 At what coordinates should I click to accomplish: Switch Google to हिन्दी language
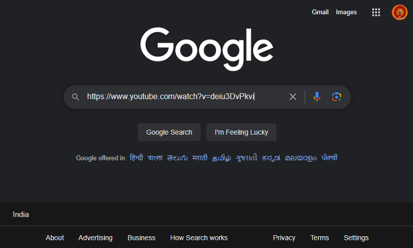[x=136, y=158]
